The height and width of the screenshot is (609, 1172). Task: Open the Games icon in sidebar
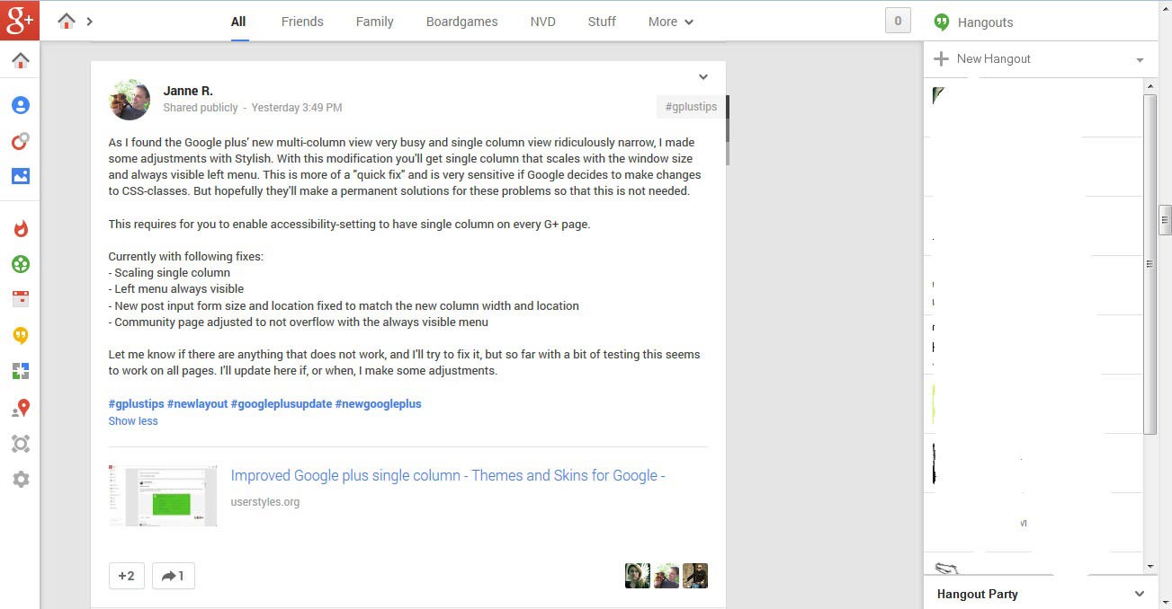[21, 444]
